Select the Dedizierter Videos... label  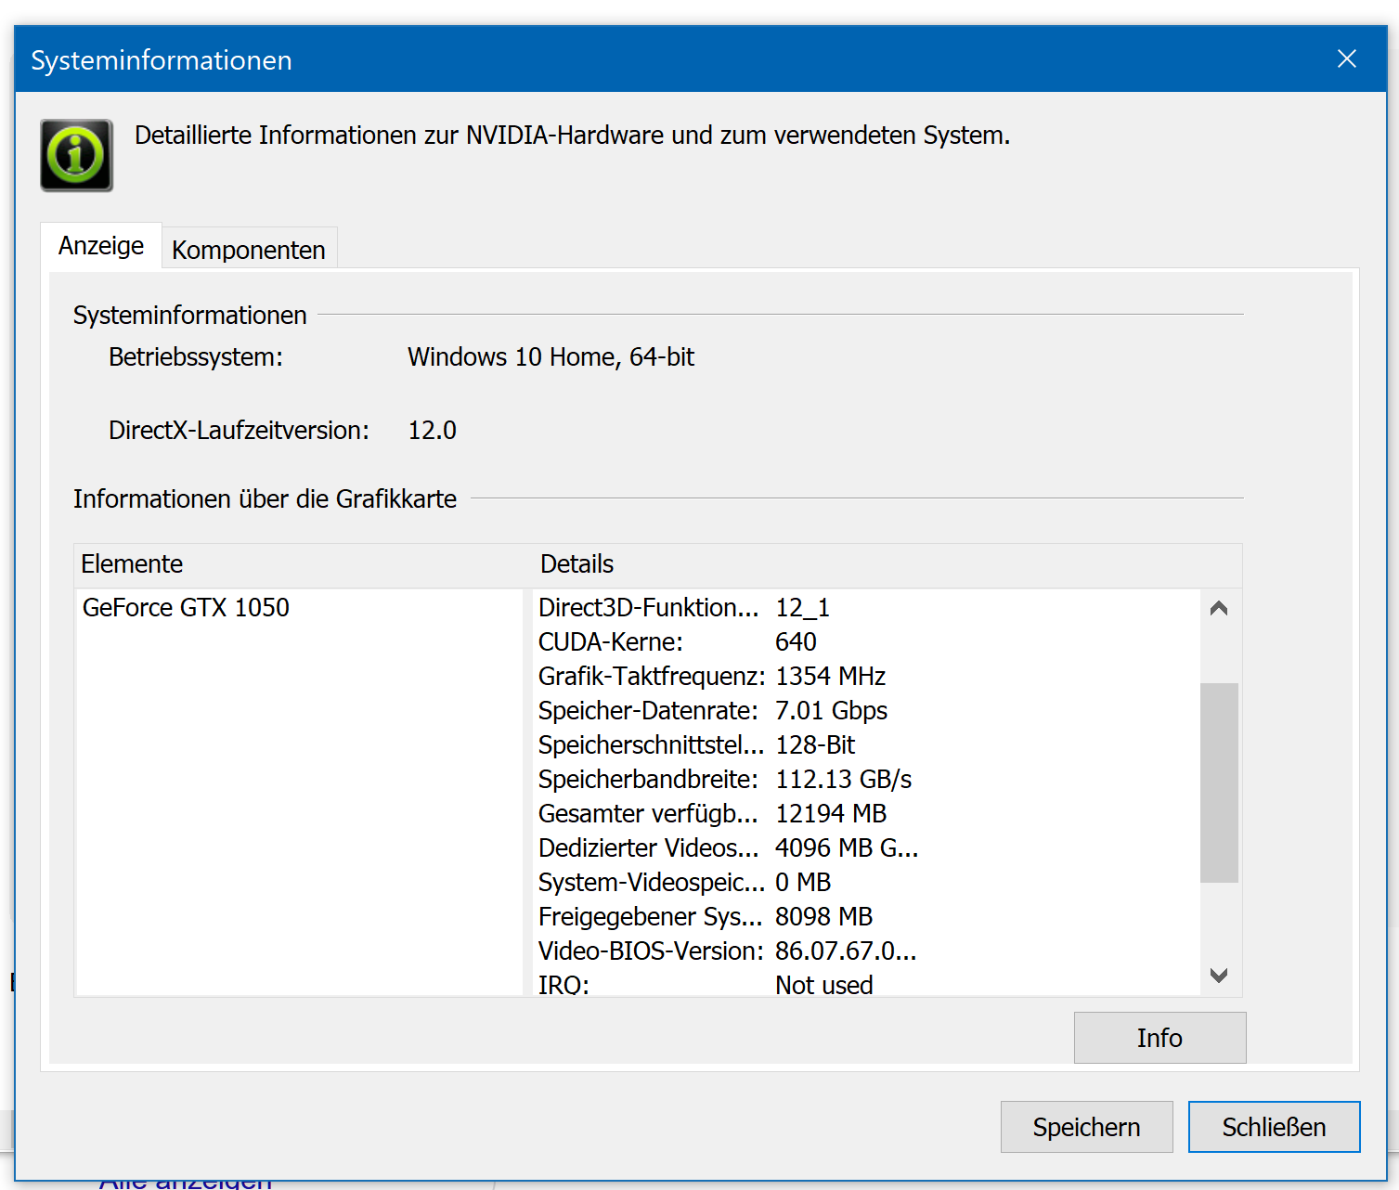pyautogui.click(x=648, y=847)
